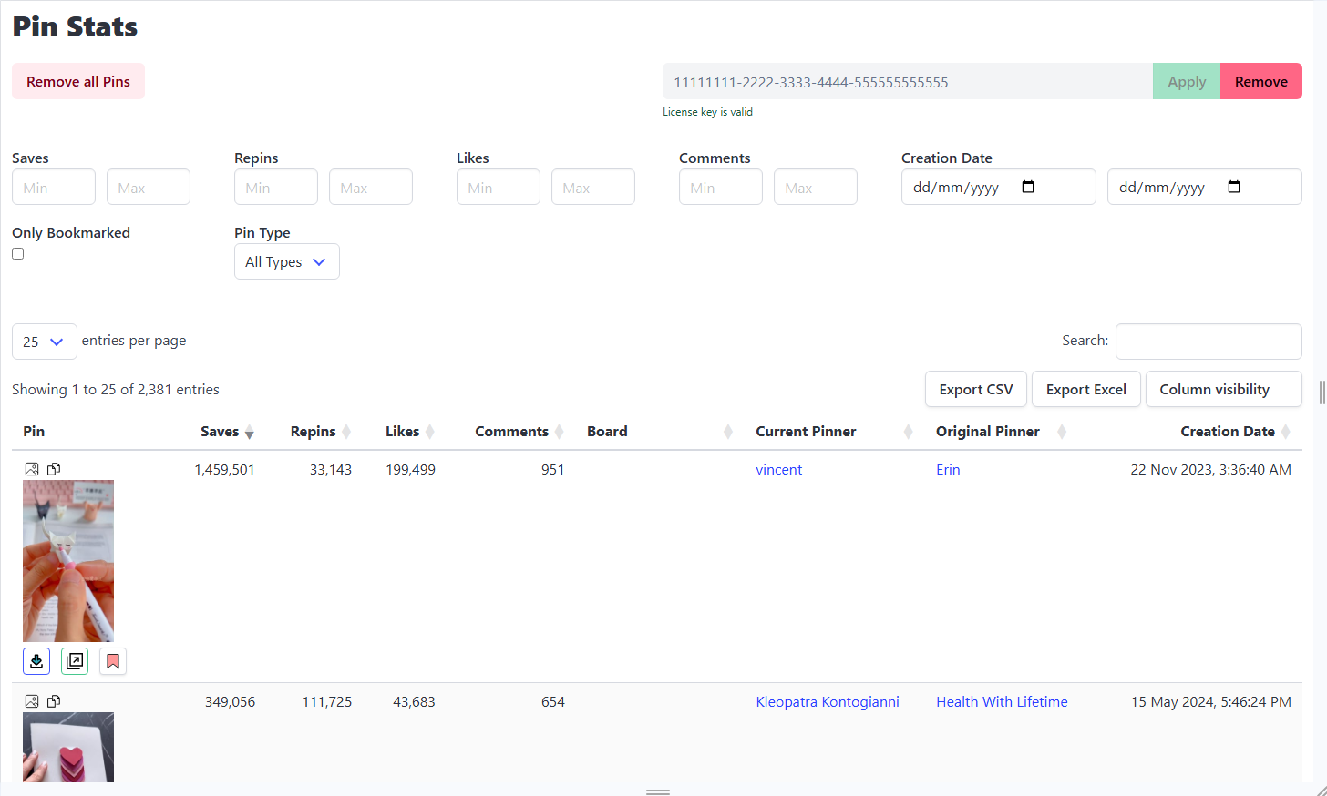Click 'Showing 1 to 25 of 2,381 entries' text
Image resolution: width=1327 pixels, height=796 pixels.
(116, 390)
